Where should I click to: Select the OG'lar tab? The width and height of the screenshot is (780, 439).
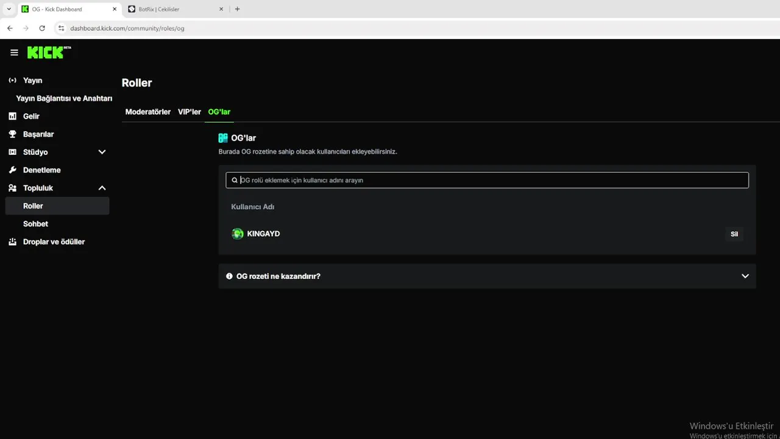(x=219, y=112)
